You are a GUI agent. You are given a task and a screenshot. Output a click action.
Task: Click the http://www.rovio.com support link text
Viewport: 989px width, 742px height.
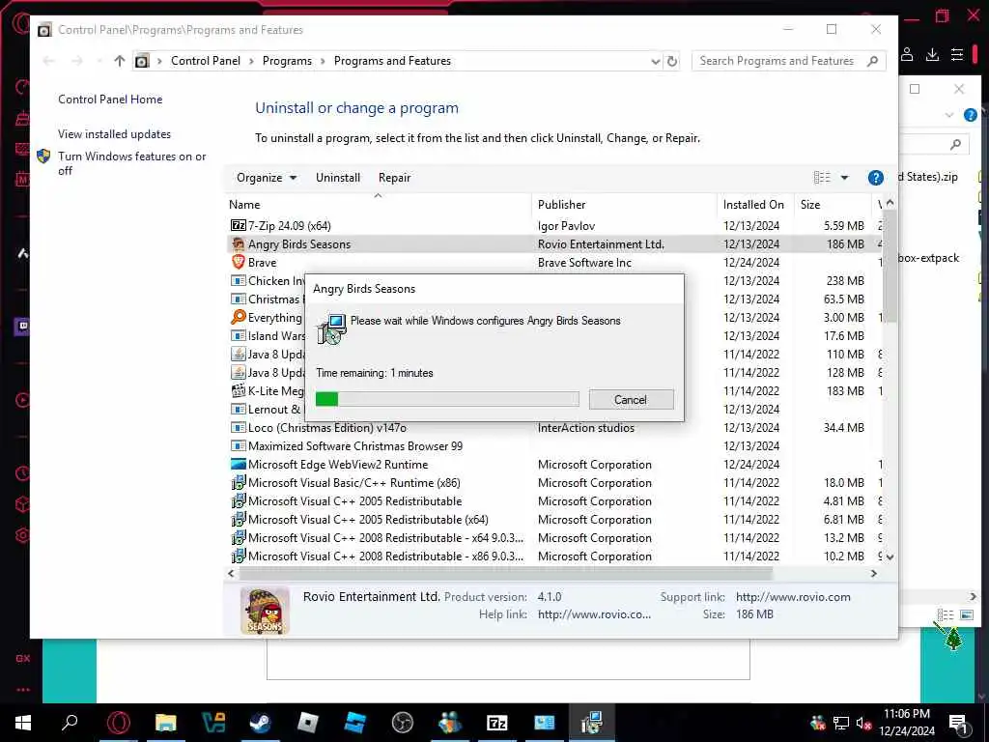point(793,597)
